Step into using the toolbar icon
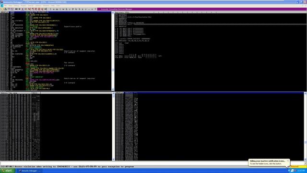Screen dimensions: 307x173 tap(29, 9)
